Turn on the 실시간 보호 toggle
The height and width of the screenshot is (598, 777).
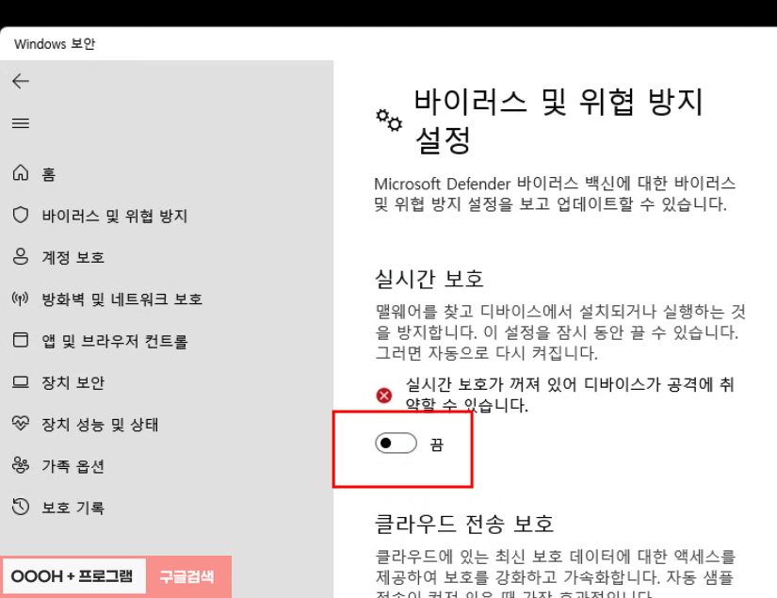pos(396,443)
